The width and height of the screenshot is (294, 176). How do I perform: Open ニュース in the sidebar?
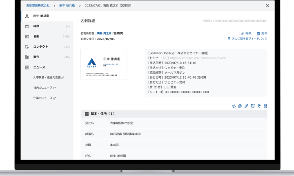coord(39,67)
